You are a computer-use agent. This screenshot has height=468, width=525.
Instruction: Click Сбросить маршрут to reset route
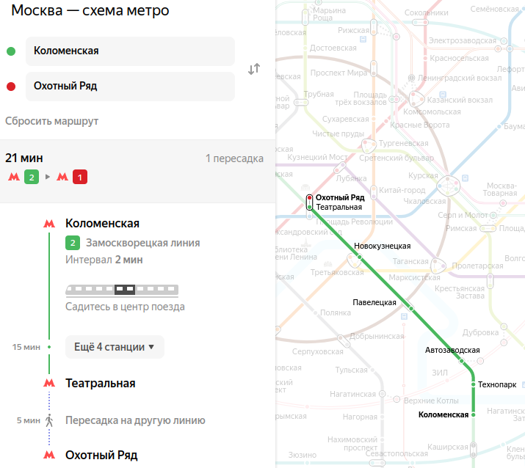tap(51, 121)
